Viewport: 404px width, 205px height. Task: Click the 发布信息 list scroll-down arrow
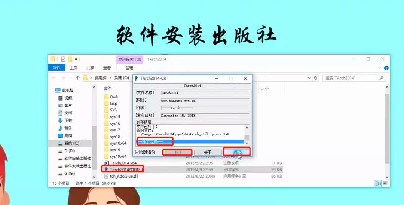[x=247, y=143]
